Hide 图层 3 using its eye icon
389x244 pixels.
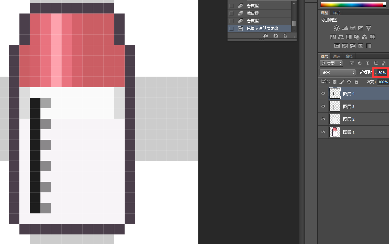[x=323, y=106]
